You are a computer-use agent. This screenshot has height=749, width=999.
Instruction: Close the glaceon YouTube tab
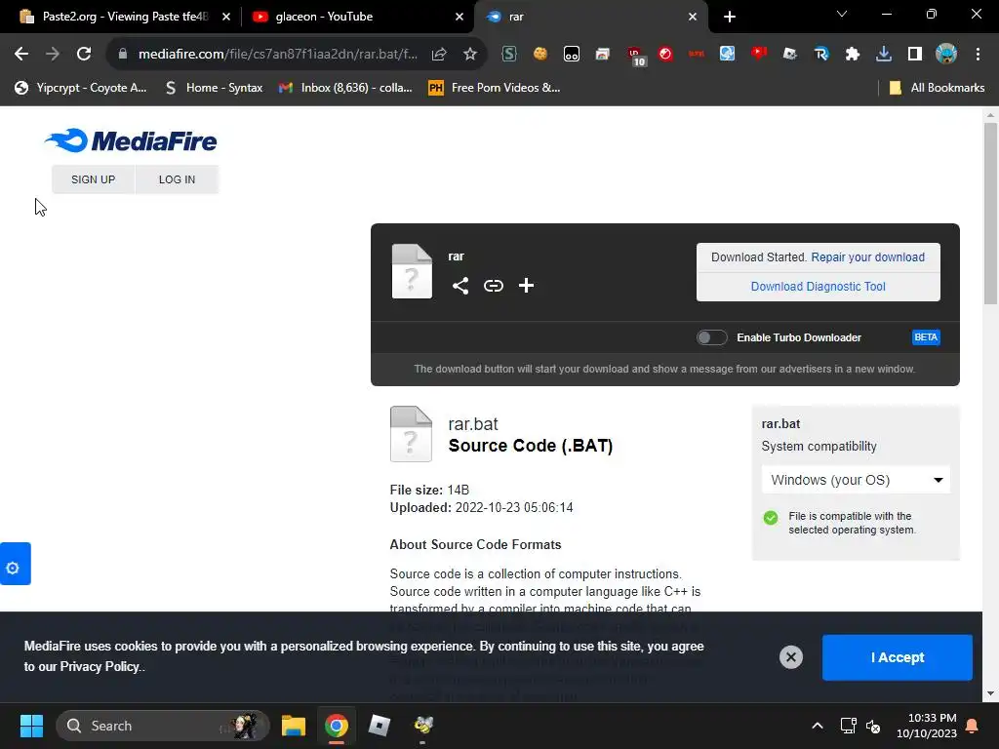click(x=460, y=17)
